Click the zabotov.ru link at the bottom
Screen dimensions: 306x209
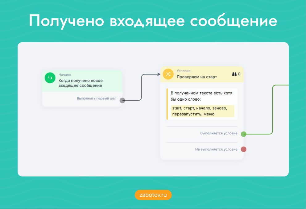click(x=153, y=195)
